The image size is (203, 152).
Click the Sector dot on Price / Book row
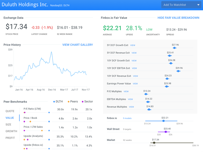24,122
